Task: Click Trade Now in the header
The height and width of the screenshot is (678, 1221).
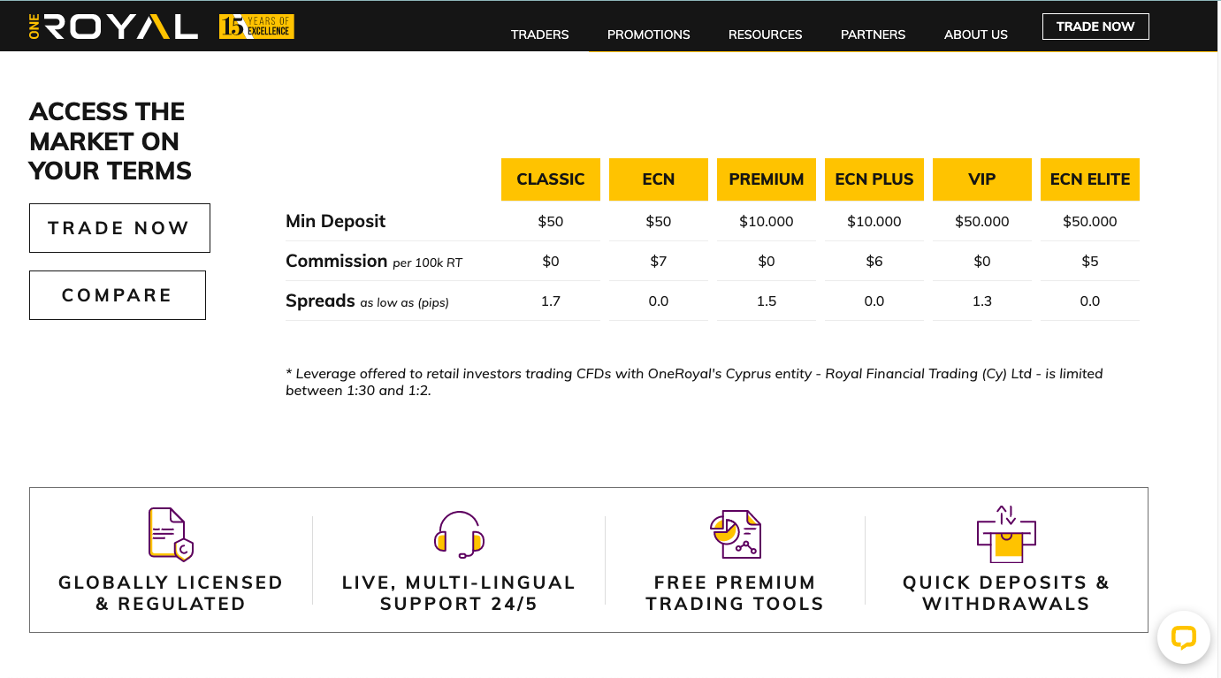Action: coord(1095,27)
